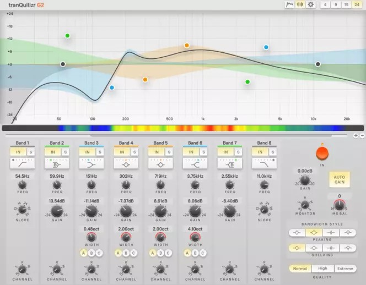Solo Band 8 with its S button
The width and height of the screenshot is (366, 285).
273,152
